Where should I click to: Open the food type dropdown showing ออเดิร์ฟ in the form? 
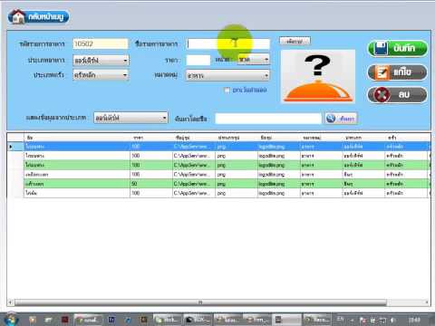101,61
